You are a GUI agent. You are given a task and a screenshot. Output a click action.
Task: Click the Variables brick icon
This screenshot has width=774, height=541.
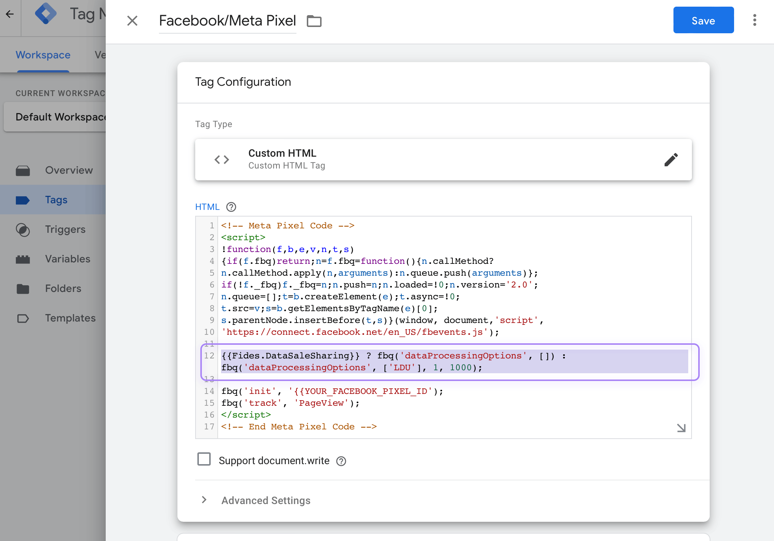(23, 259)
